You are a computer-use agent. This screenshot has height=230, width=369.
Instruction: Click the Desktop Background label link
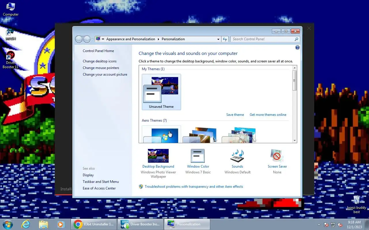click(x=158, y=166)
